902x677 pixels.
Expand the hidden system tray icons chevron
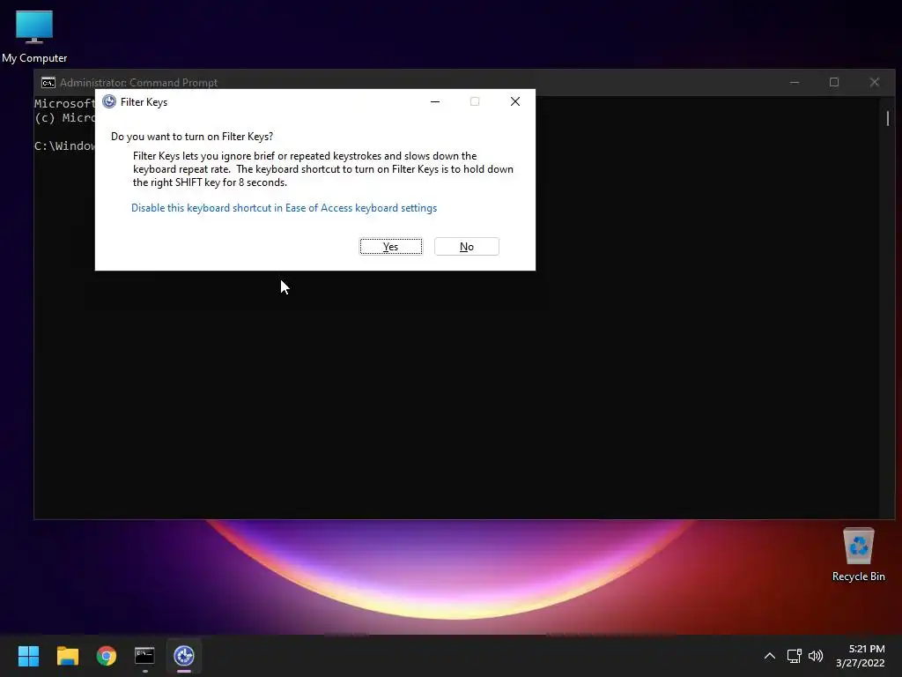click(770, 656)
